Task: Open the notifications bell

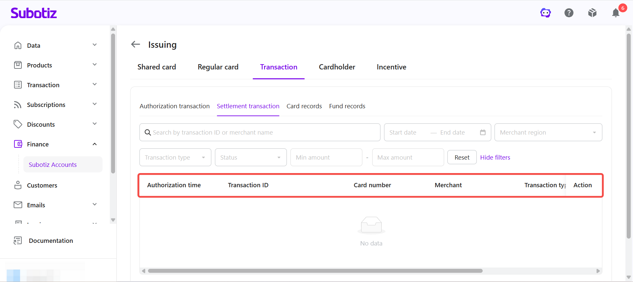Action: coord(616,13)
